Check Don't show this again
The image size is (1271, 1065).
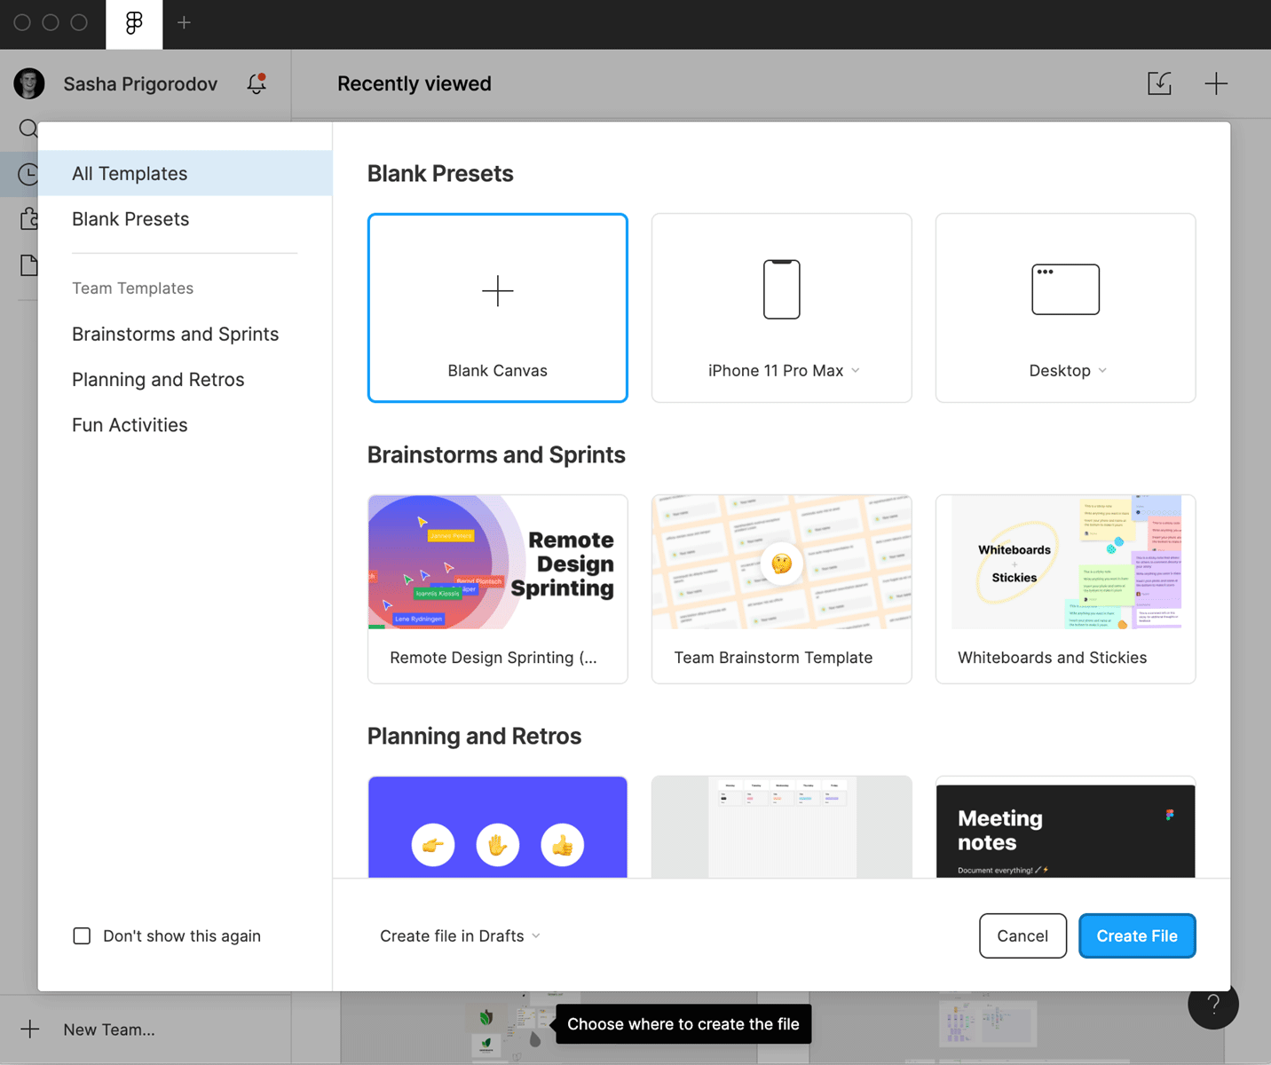tap(82, 935)
